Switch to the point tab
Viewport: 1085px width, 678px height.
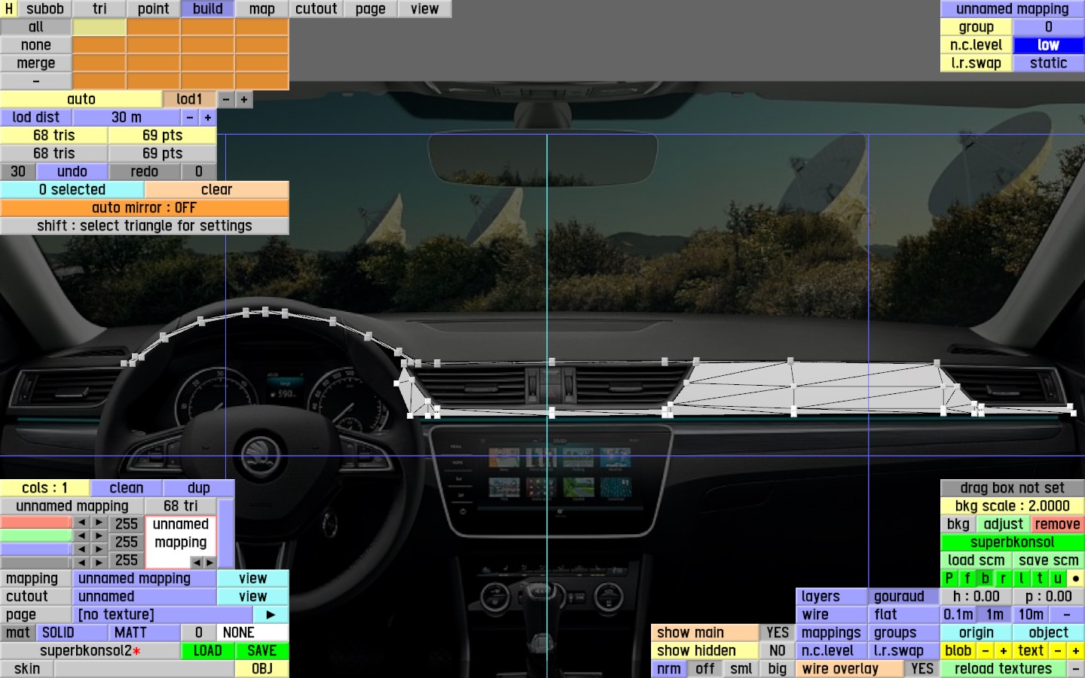tap(154, 9)
